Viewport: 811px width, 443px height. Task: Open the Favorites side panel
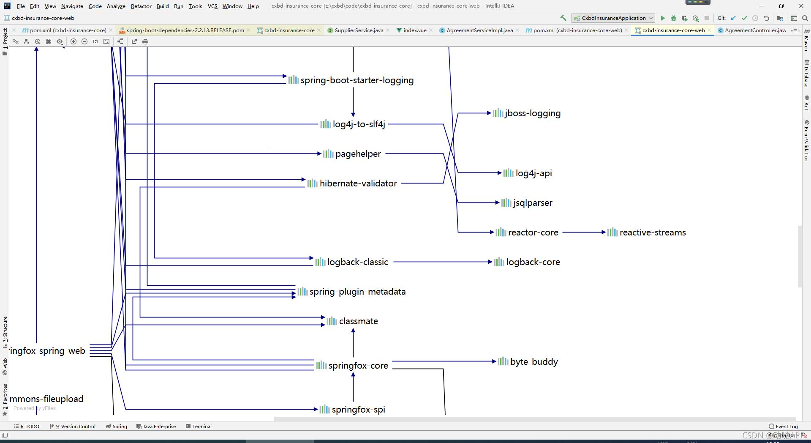point(5,399)
